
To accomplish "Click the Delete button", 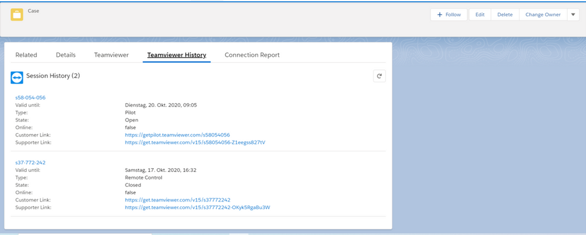I will click(x=505, y=15).
